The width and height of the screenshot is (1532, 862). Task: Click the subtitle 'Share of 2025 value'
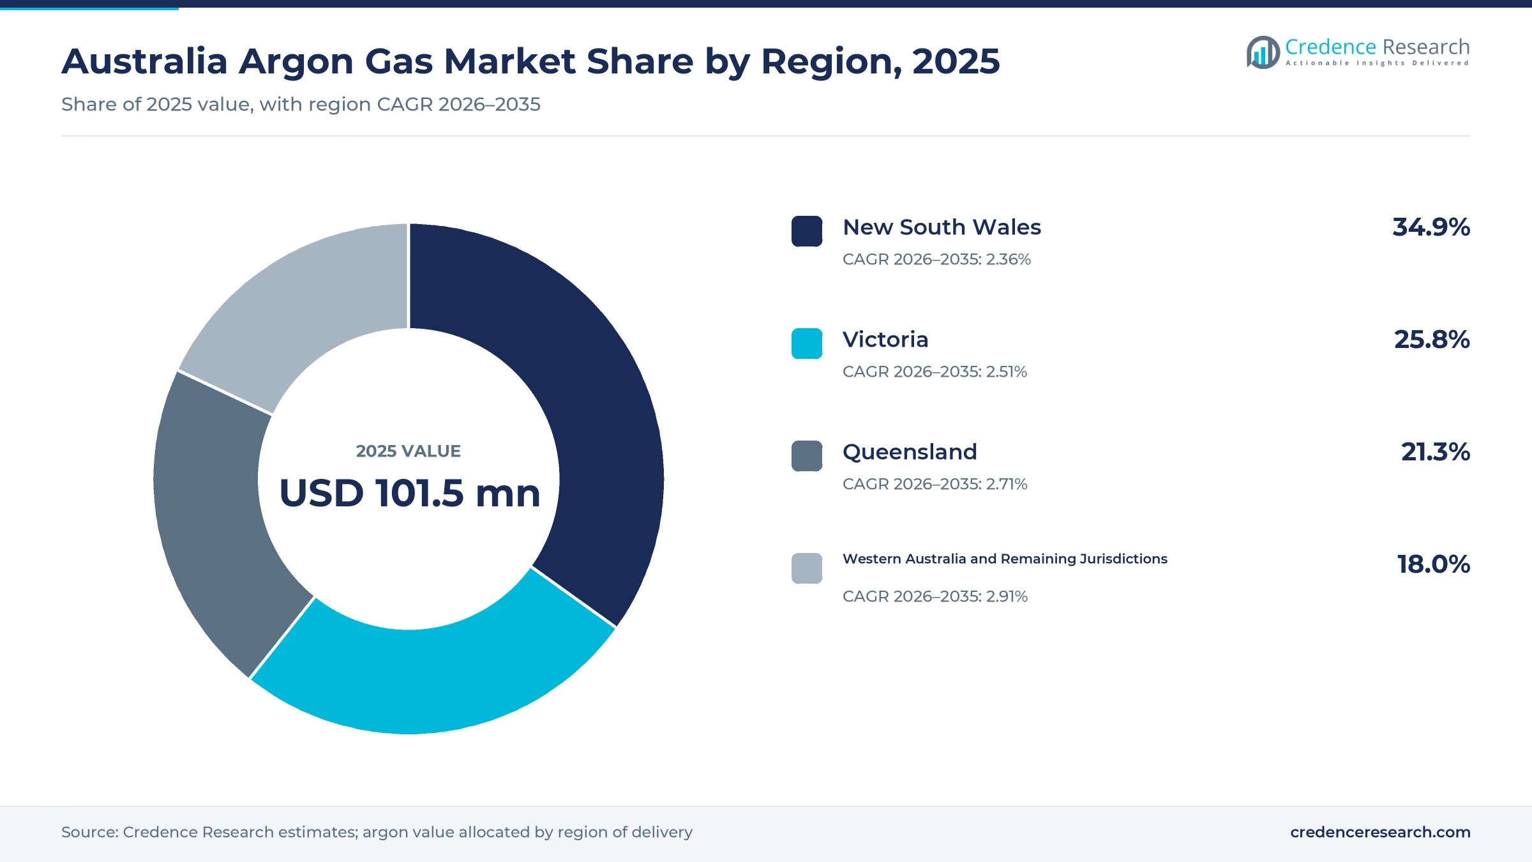pyautogui.click(x=157, y=104)
